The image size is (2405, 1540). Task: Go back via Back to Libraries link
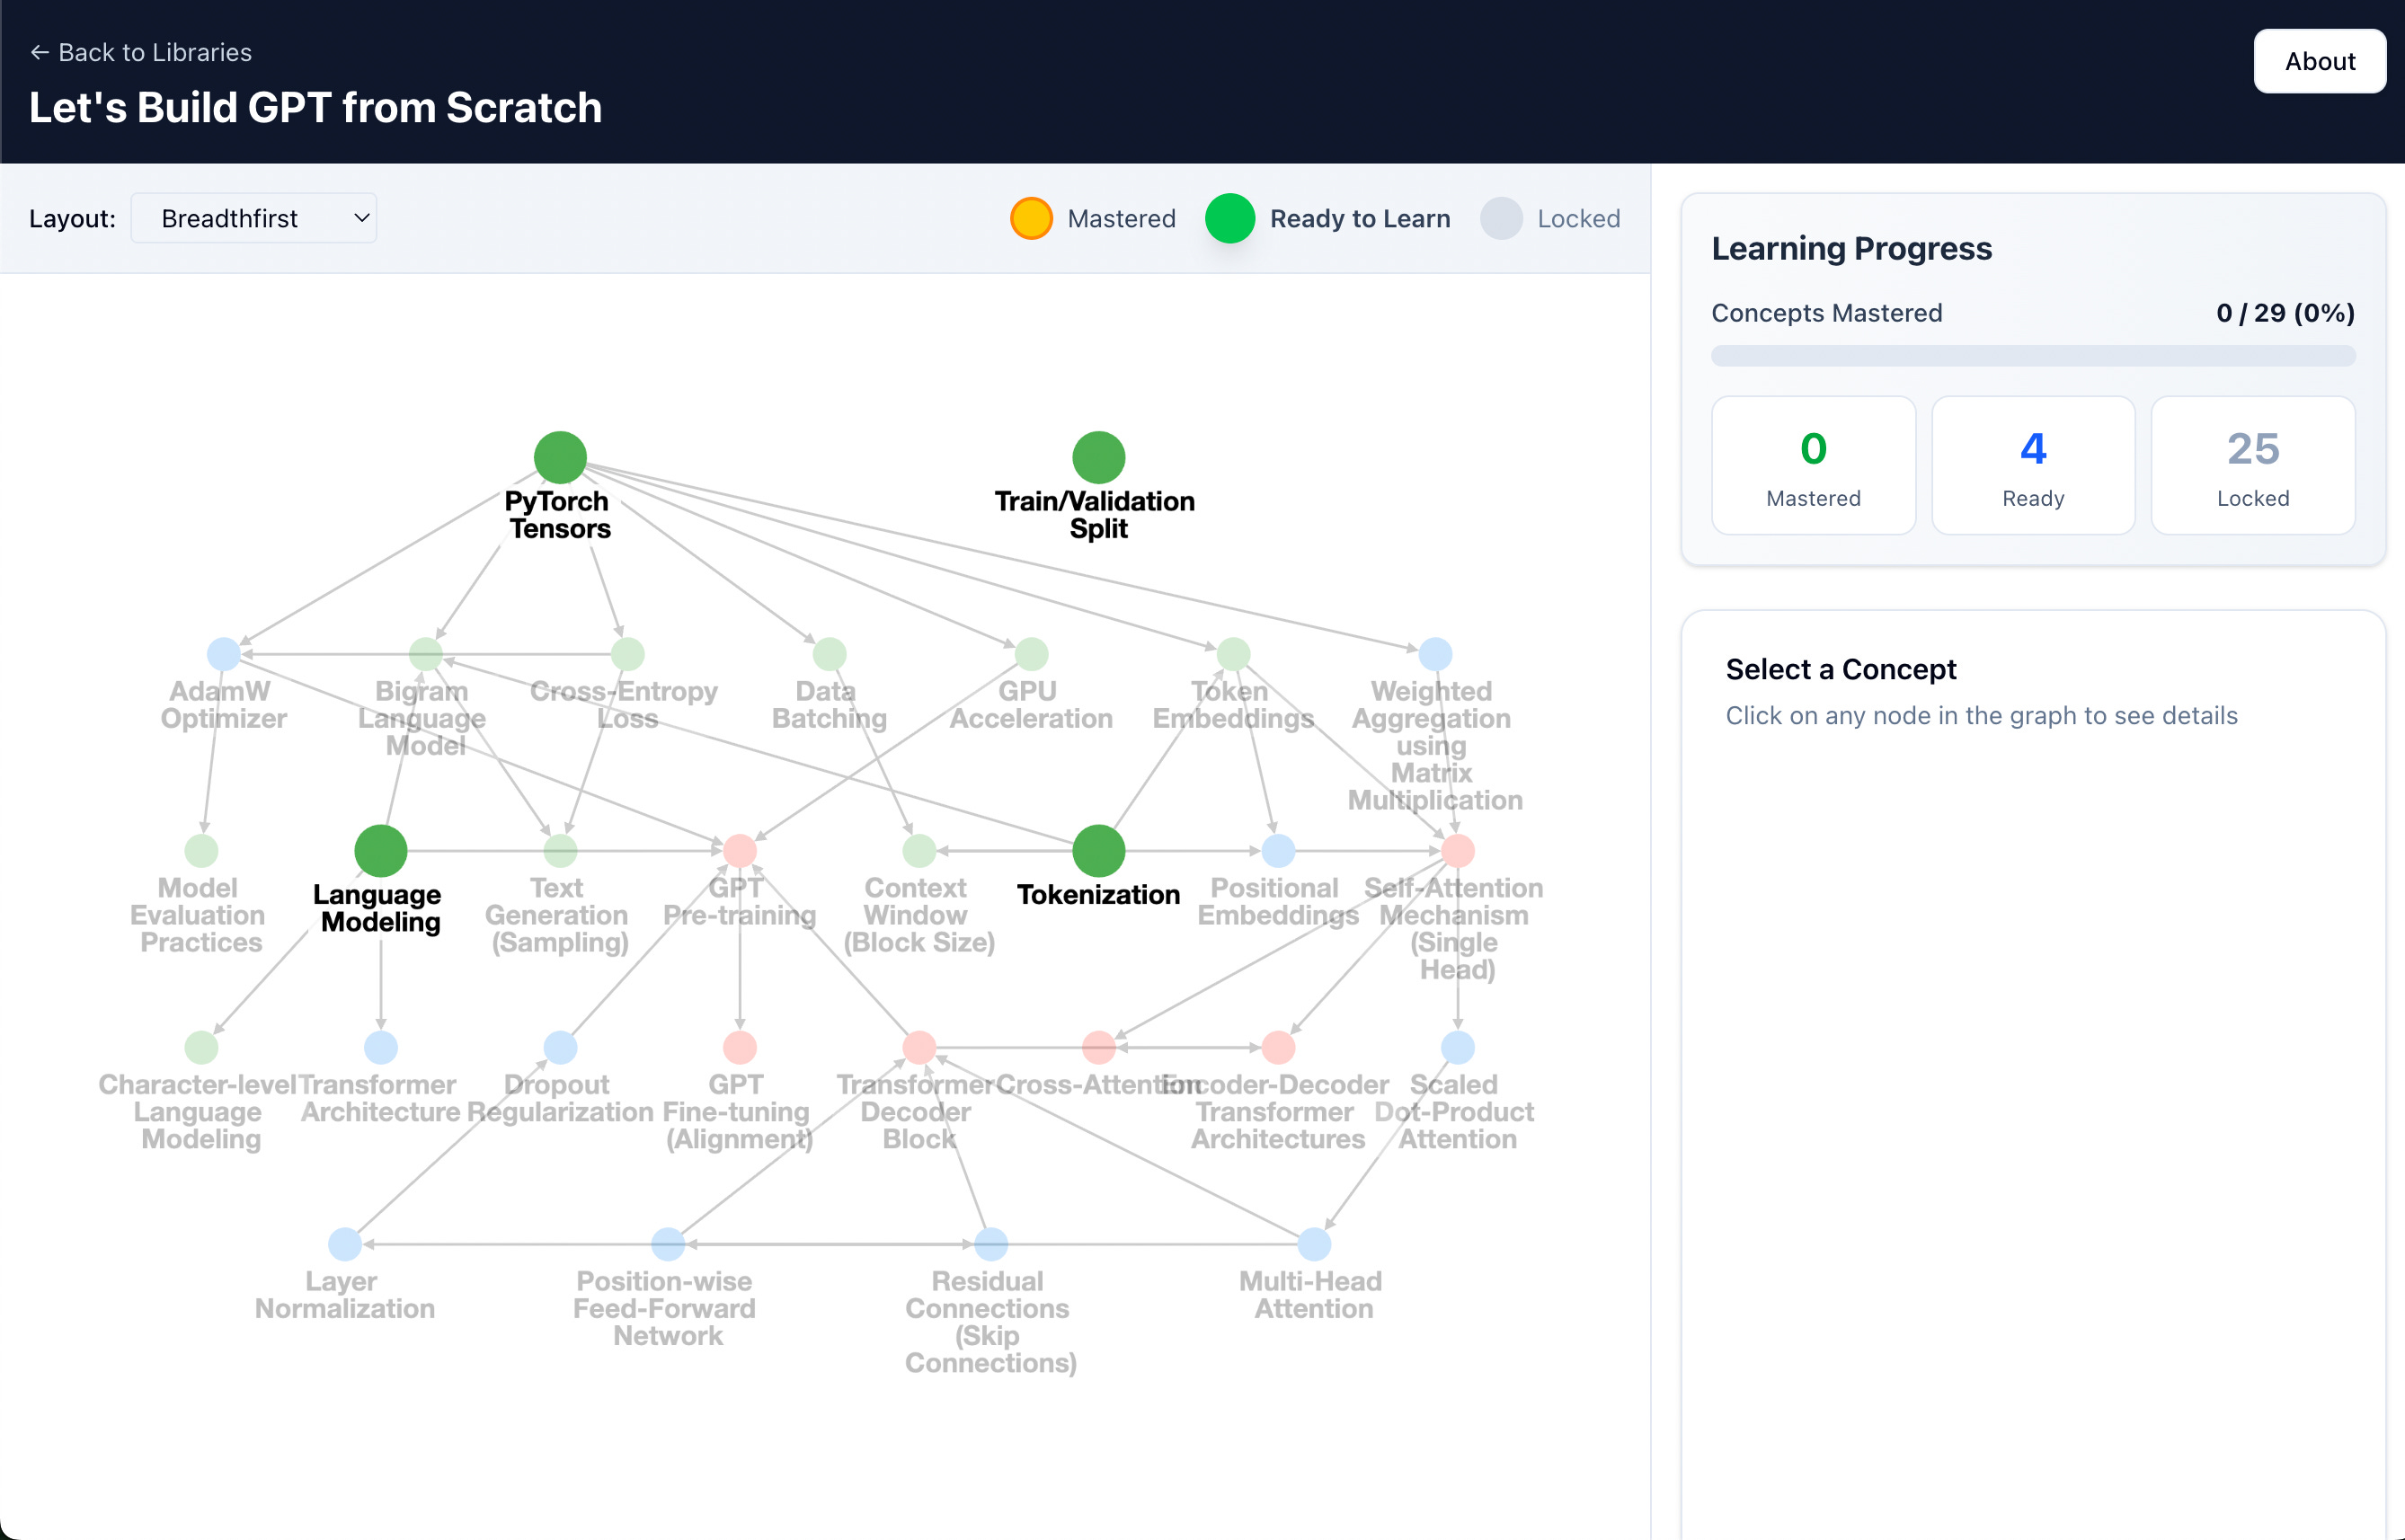(140, 52)
